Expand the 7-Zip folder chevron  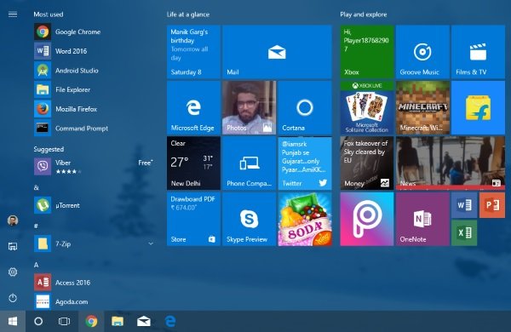click(x=151, y=243)
